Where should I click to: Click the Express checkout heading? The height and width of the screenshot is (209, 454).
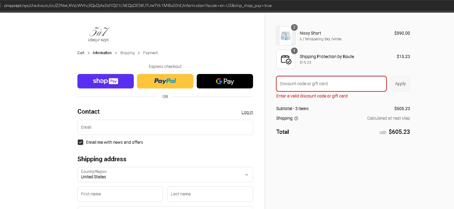pyautogui.click(x=165, y=66)
